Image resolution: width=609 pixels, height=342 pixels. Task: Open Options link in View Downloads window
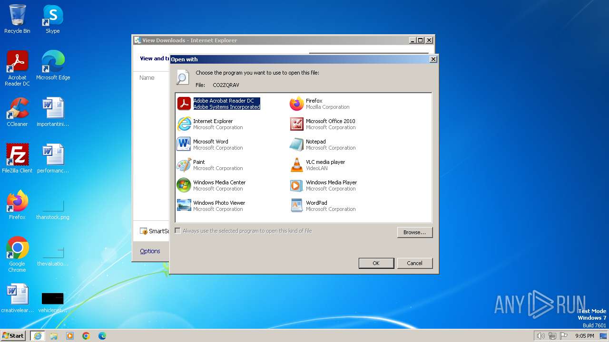coord(150,251)
